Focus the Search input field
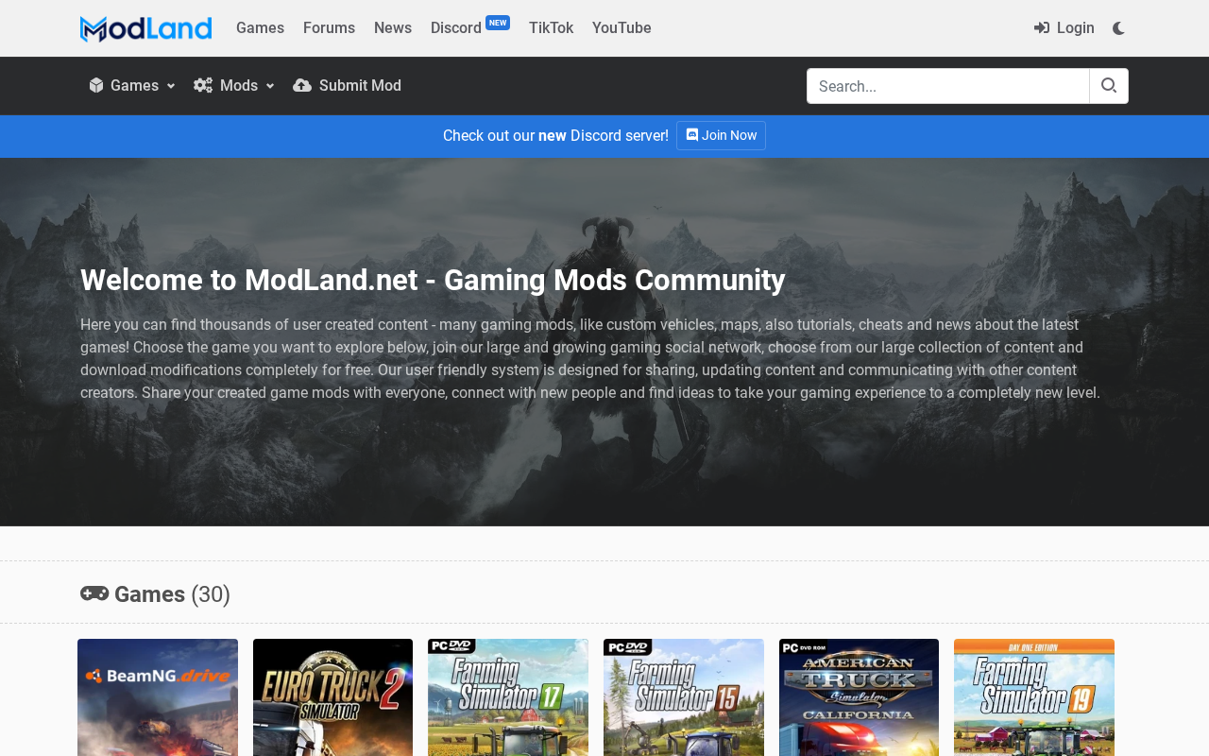This screenshot has width=1209, height=756. pos(948,86)
